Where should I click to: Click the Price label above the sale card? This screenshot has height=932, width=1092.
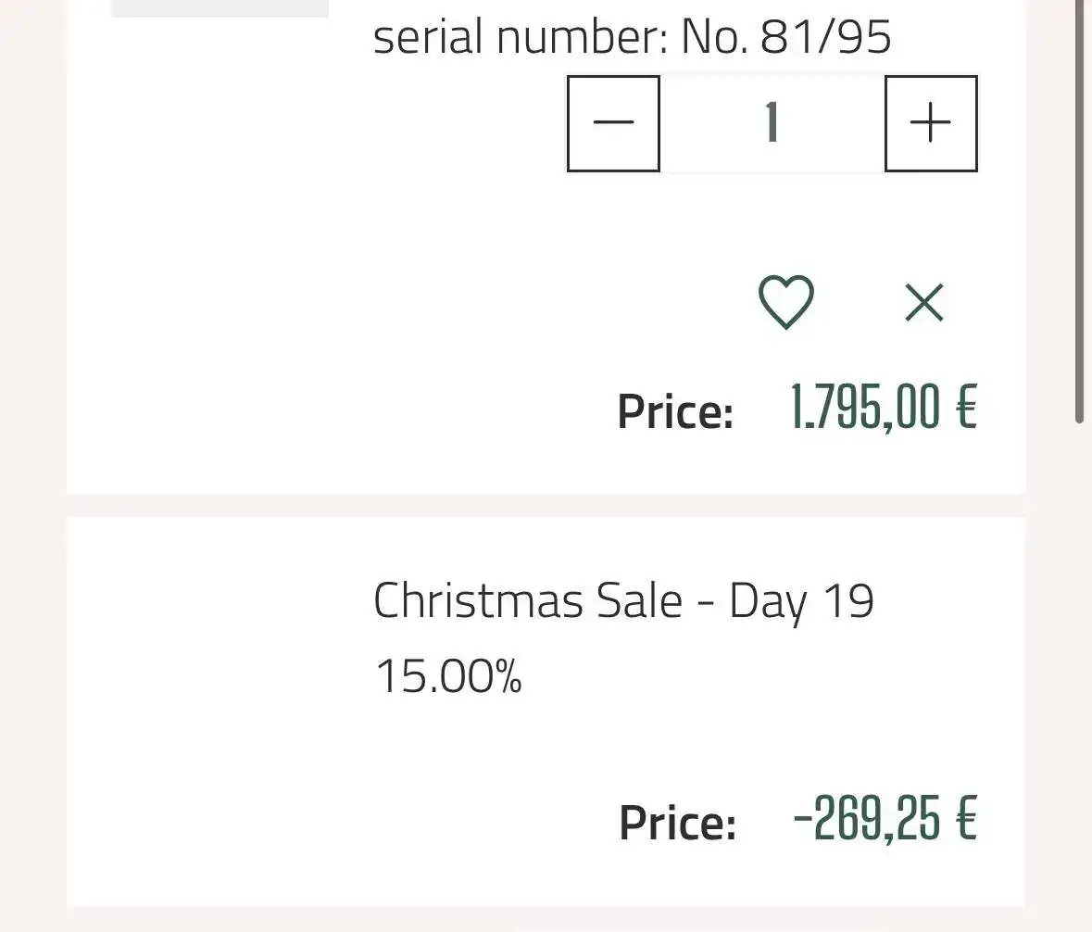(675, 411)
